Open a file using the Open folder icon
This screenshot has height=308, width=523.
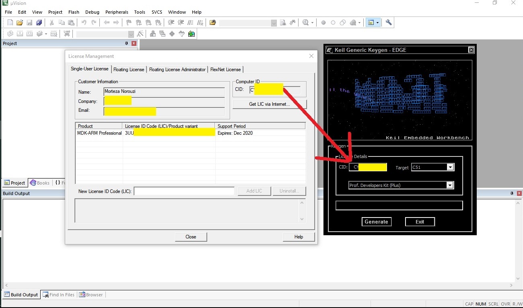[19, 23]
